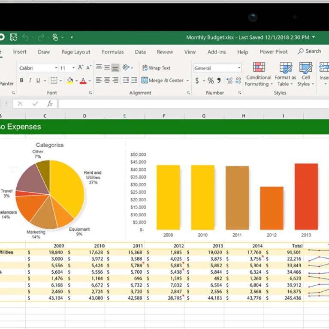Open Format as Table gallery

pos(285,68)
